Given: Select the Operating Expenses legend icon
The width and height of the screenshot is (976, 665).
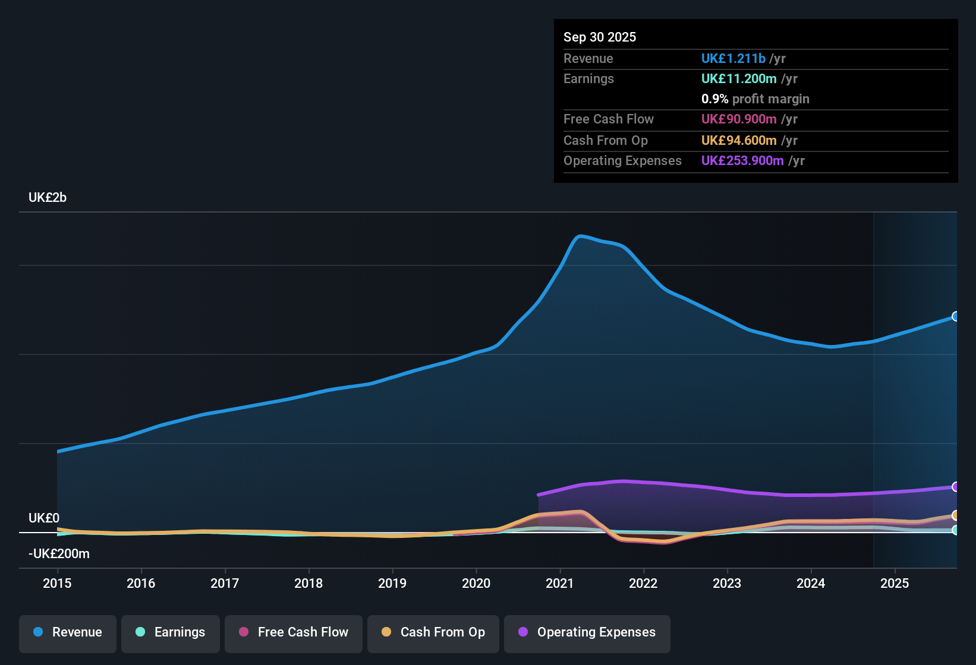Looking at the screenshot, I should click(x=522, y=632).
